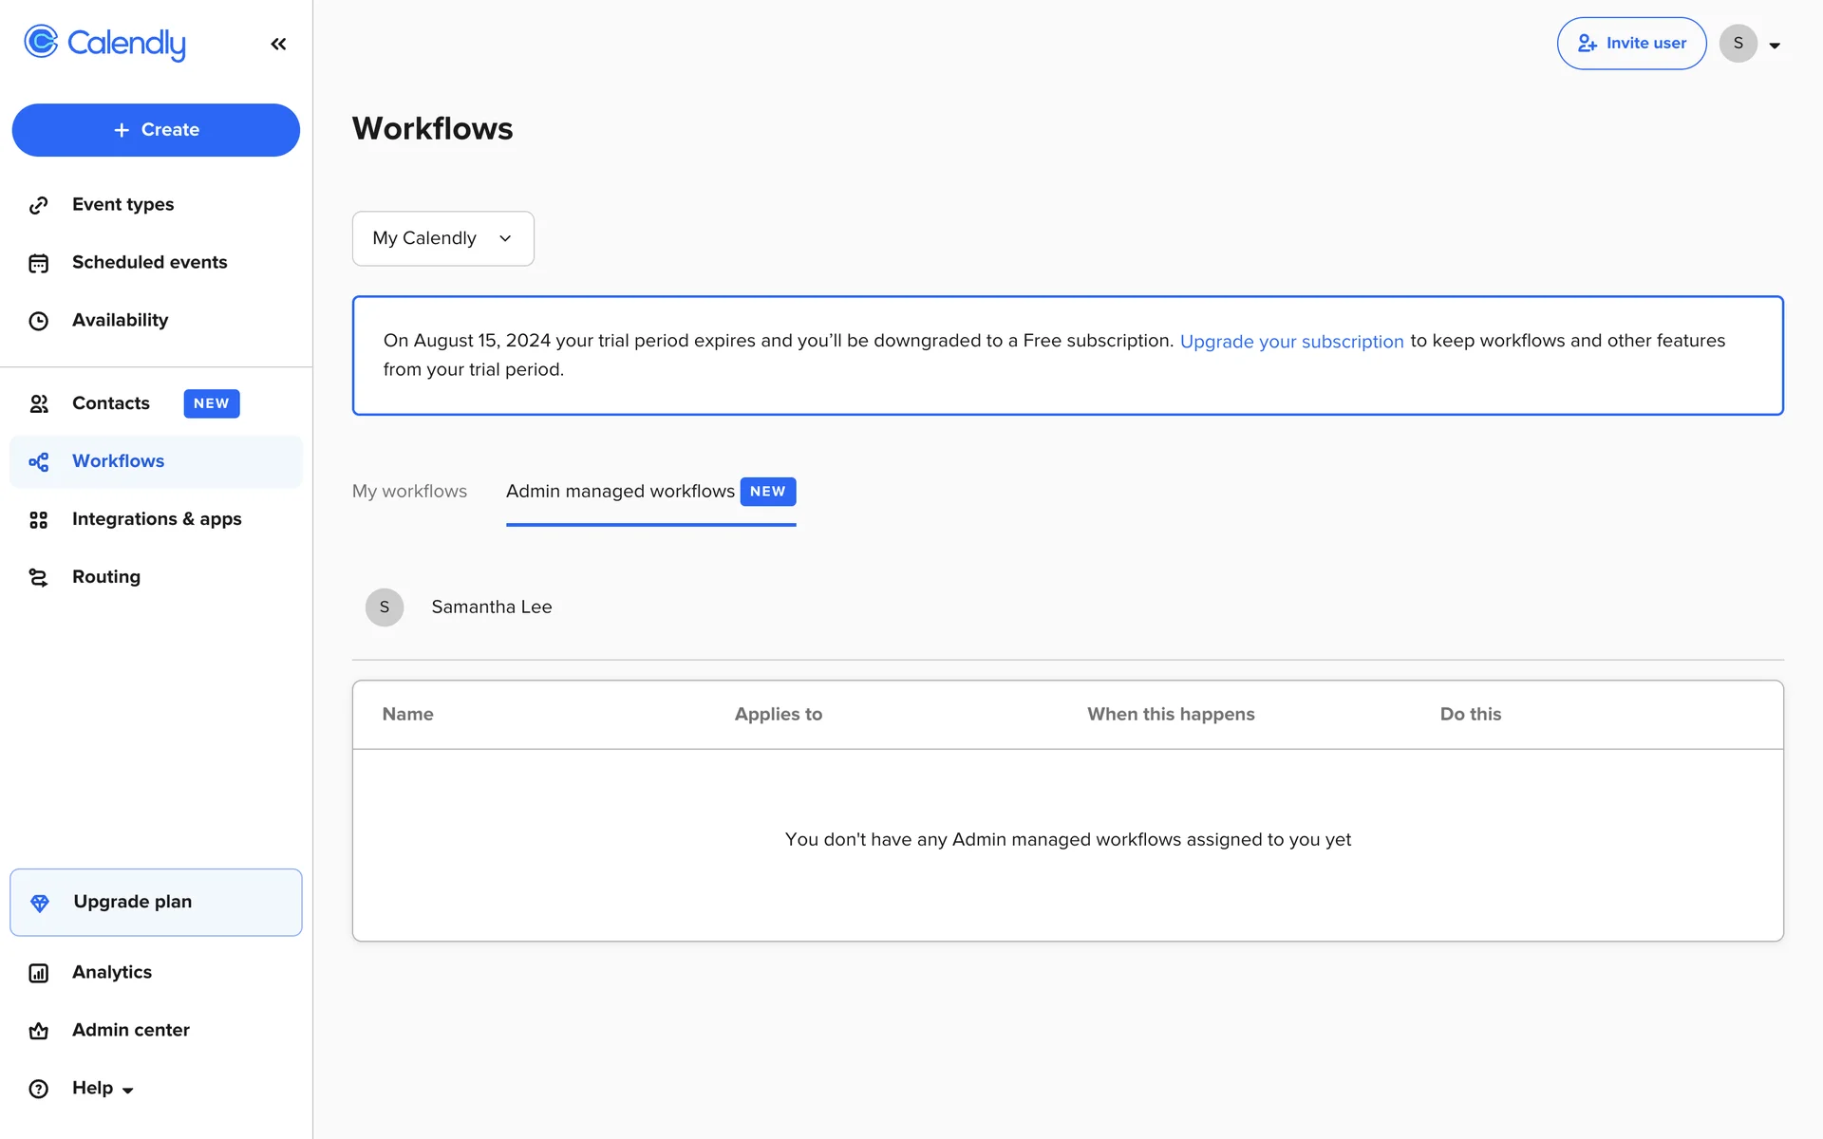
Task: Click the Calendly logo icon
Action: coord(41,42)
